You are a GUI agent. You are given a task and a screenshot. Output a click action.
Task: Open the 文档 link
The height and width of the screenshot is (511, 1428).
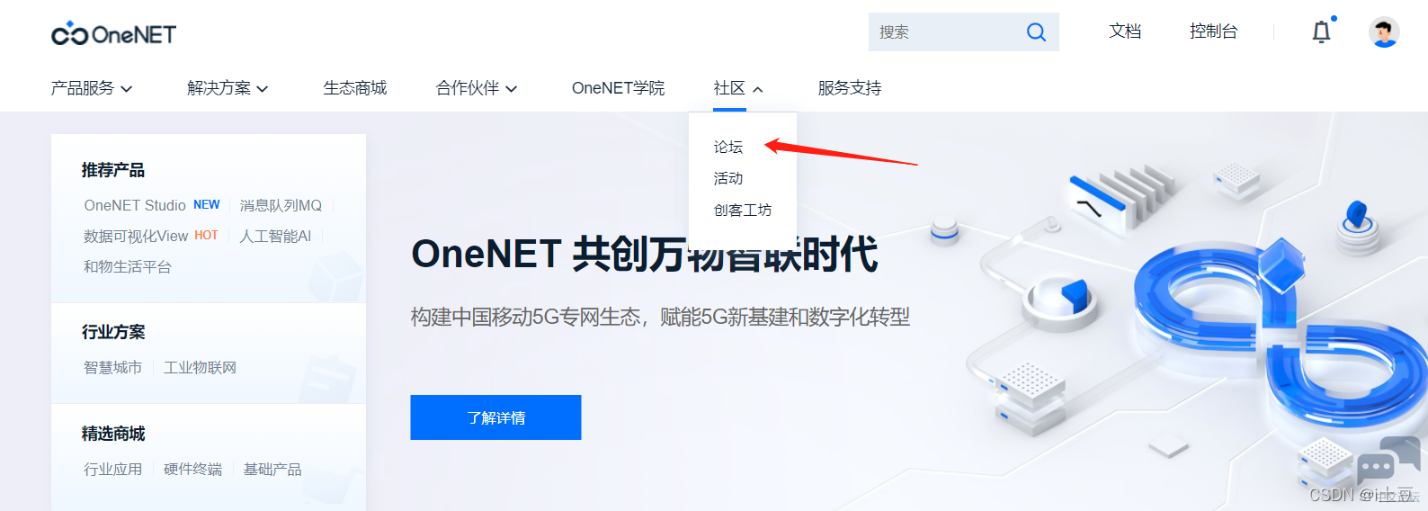(x=1125, y=31)
